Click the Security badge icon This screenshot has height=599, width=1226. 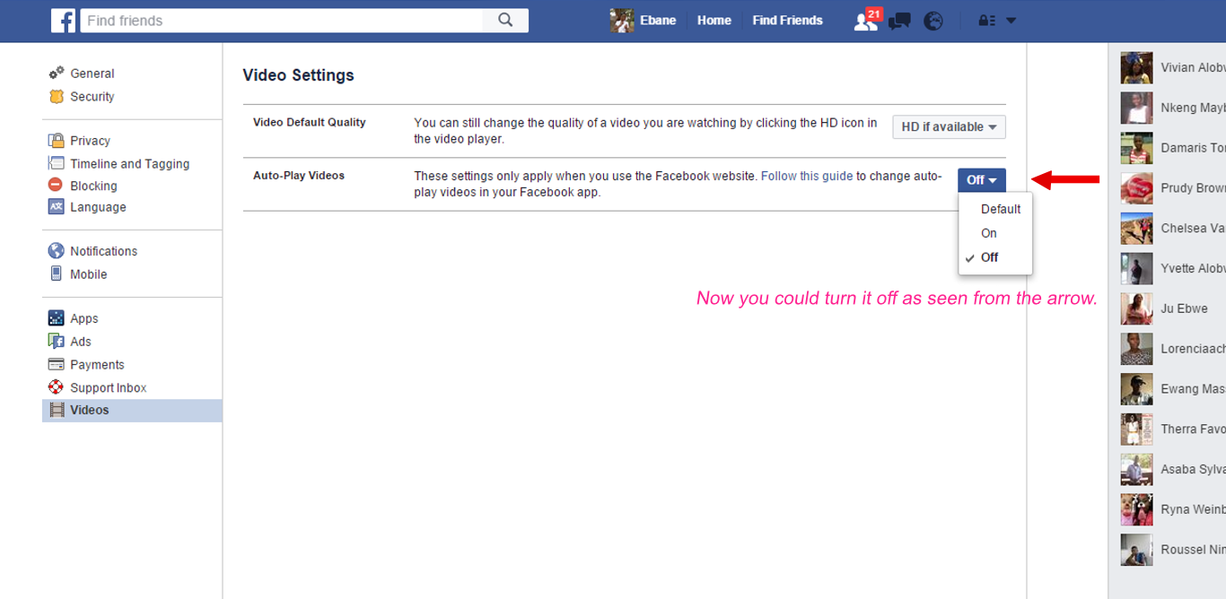[57, 96]
